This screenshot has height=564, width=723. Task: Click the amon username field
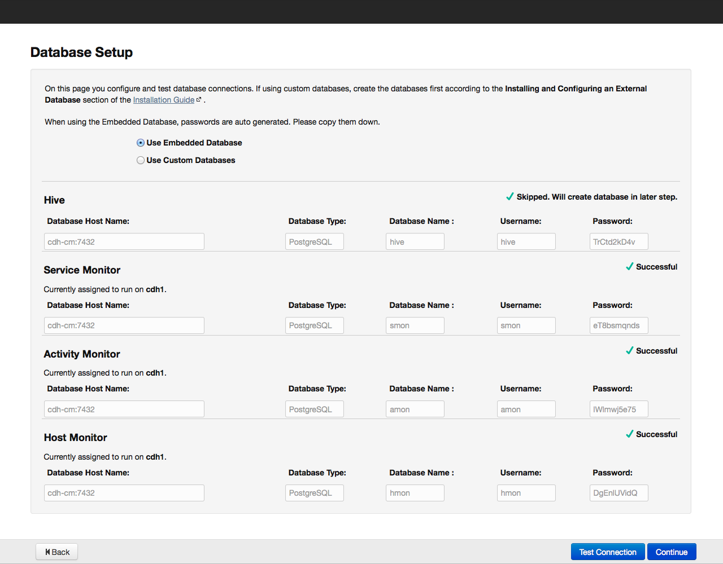click(526, 409)
